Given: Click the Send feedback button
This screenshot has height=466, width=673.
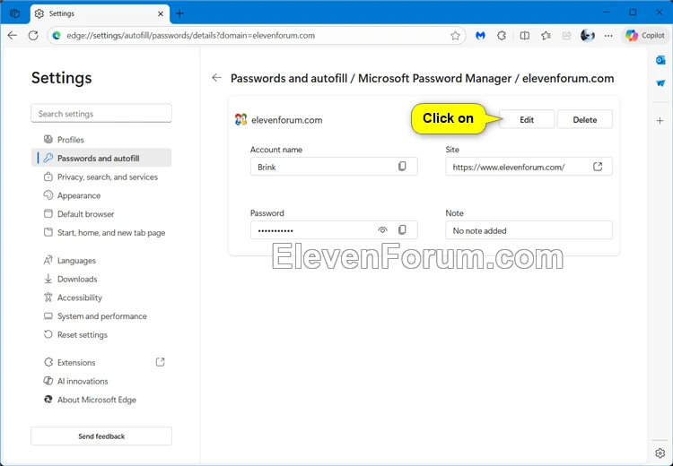Looking at the screenshot, I should (101, 436).
